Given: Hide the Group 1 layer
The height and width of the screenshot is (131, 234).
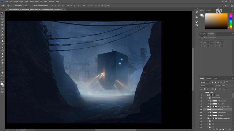Looking at the screenshot, I should pos(201,95).
